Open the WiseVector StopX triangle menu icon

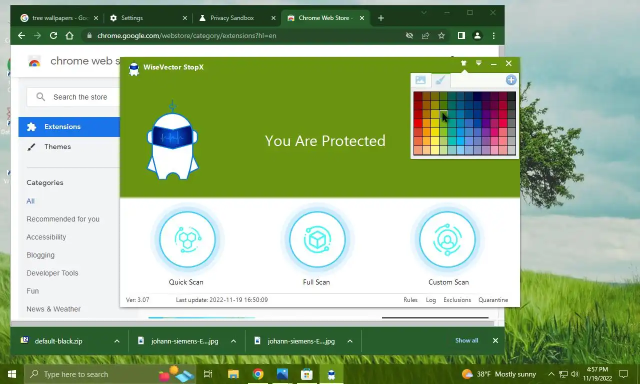tap(478, 63)
